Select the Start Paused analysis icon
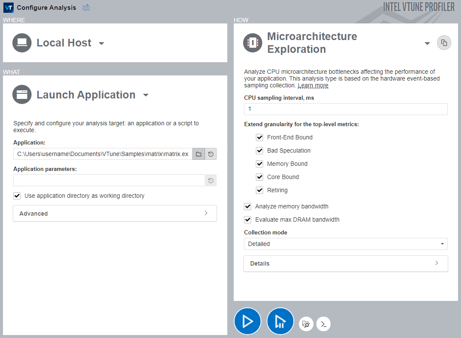The width and height of the screenshot is (461, 338). [x=280, y=321]
